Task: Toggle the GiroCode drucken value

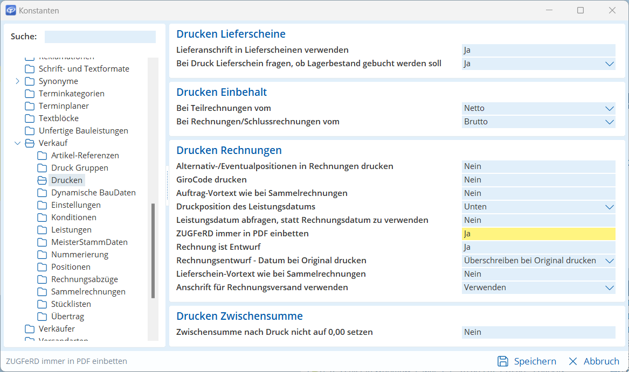Action: click(538, 180)
